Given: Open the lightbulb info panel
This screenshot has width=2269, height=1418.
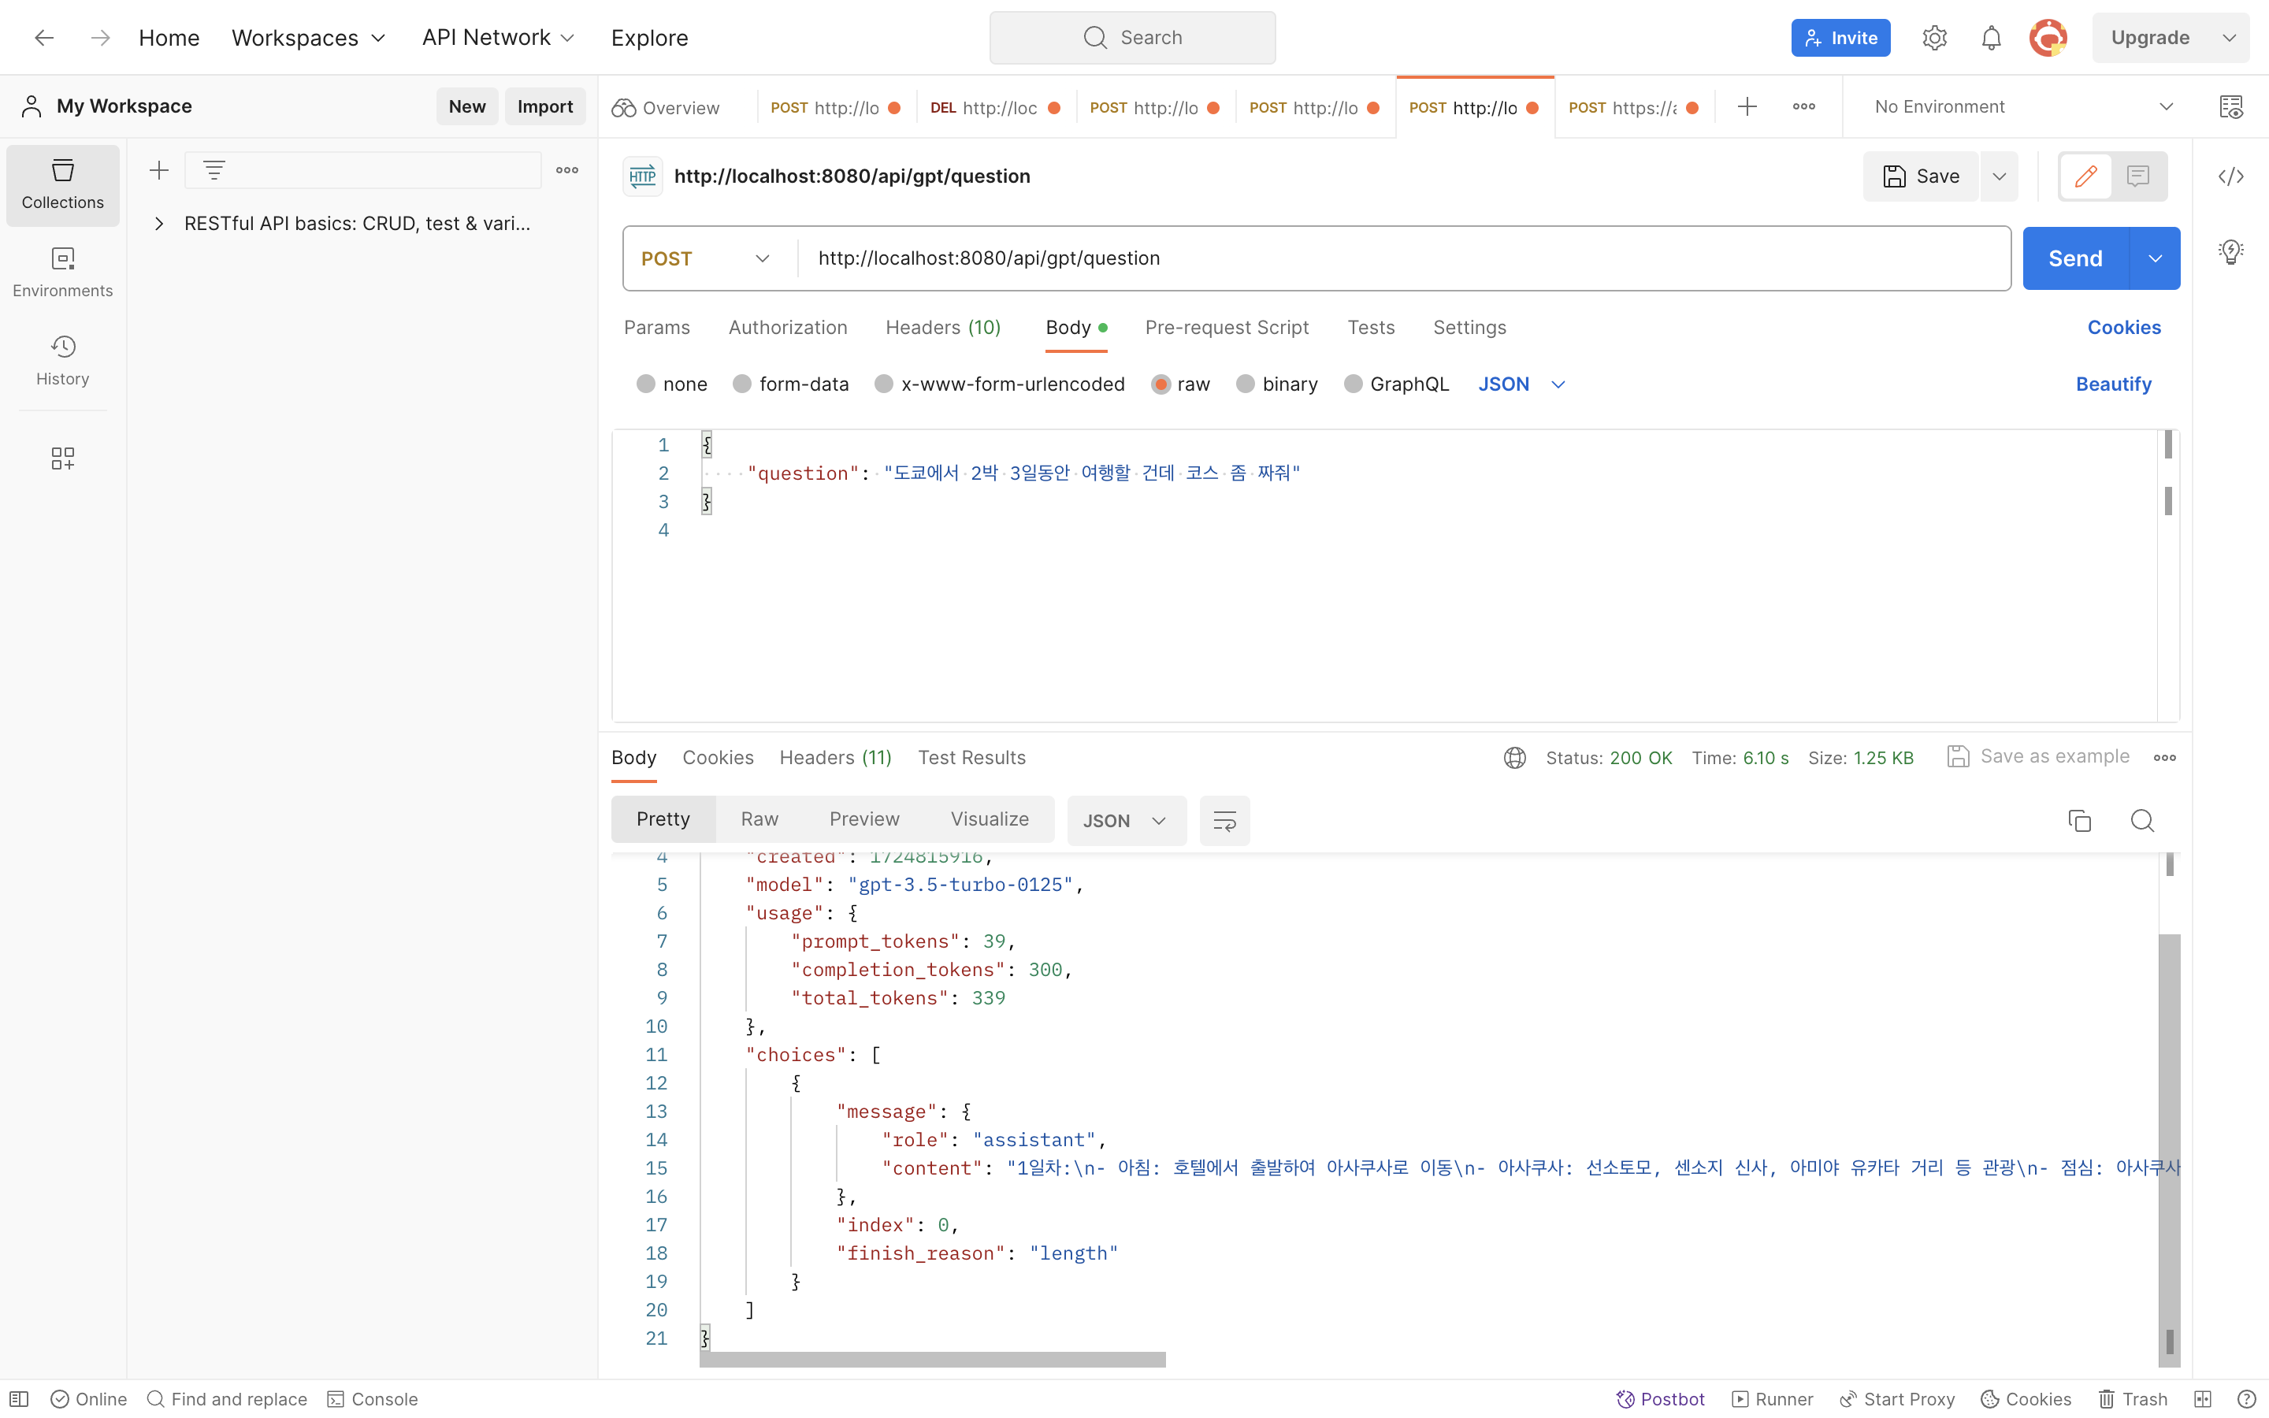Looking at the screenshot, I should pyautogui.click(x=2231, y=251).
